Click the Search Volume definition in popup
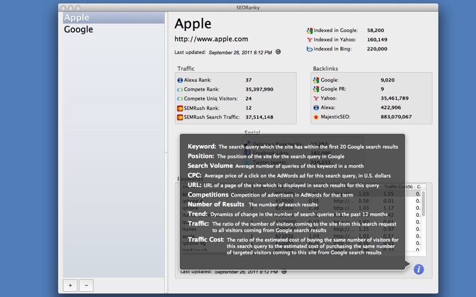 click(x=299, y=166)
